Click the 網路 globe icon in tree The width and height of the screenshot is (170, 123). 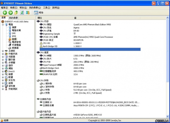coord(6,69)
